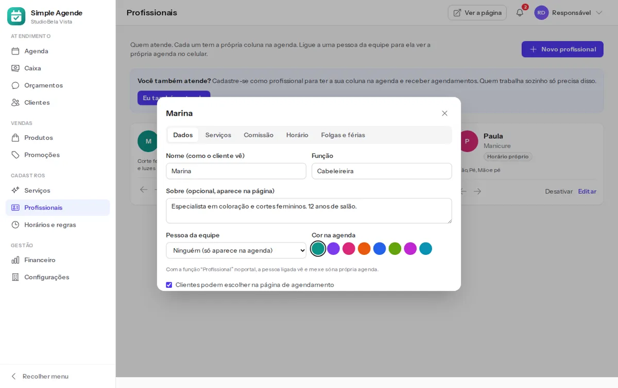Screen dimensions: 618x388
Task: Click the Clientes people icon
Action: [x=15, y=102]
